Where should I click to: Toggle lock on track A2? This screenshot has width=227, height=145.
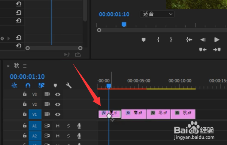tap(25, 135)
